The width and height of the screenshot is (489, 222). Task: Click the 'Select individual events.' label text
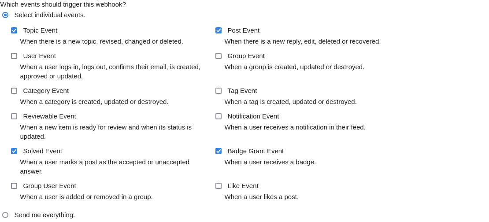pos(50,15)
